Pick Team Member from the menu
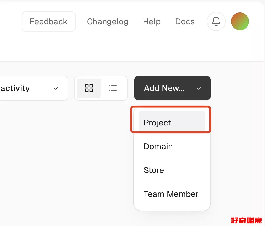The height and width of the screenshot is (226, 265). click(171, 194)
